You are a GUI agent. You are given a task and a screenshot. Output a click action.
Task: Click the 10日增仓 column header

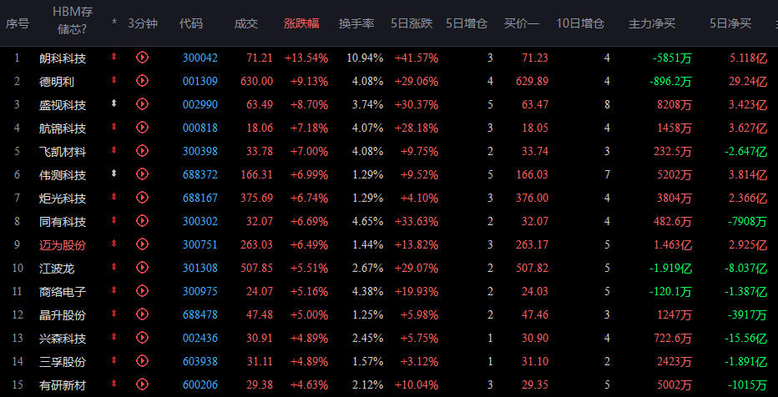point(580,23)
